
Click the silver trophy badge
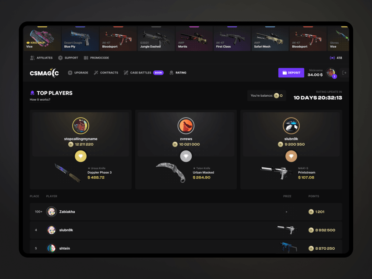186,156
